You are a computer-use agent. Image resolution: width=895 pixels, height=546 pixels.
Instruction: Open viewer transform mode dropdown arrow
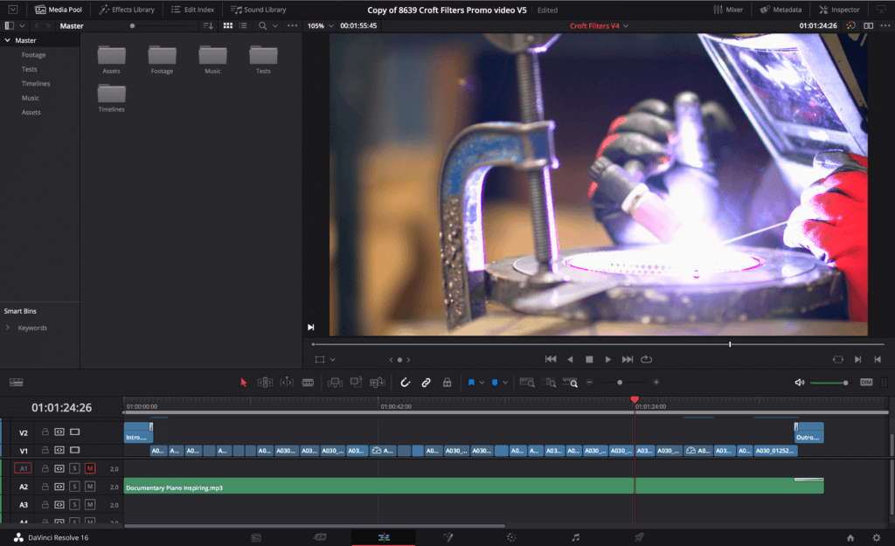click(332, 360)
